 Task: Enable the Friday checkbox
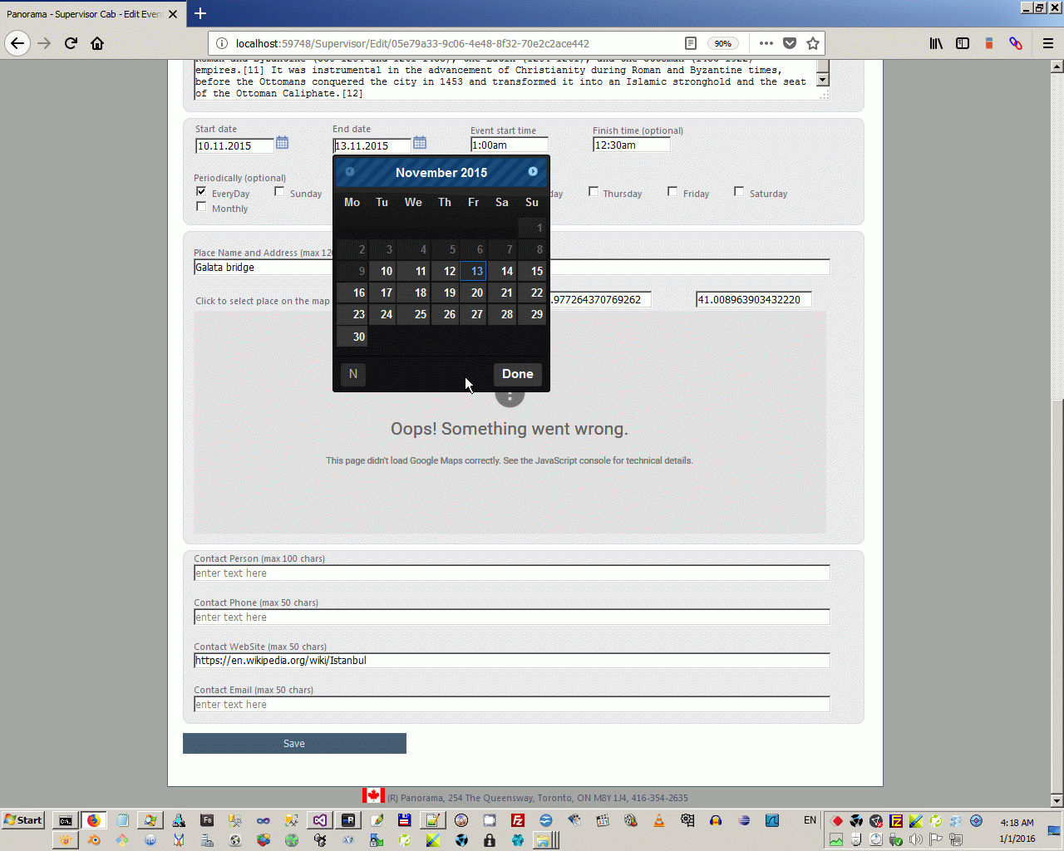(672, 191)
